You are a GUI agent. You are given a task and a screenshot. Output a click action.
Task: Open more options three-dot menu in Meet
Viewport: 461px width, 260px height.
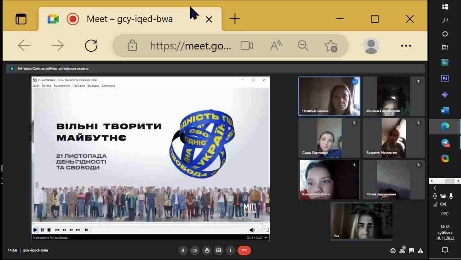[x=230, y=250]
